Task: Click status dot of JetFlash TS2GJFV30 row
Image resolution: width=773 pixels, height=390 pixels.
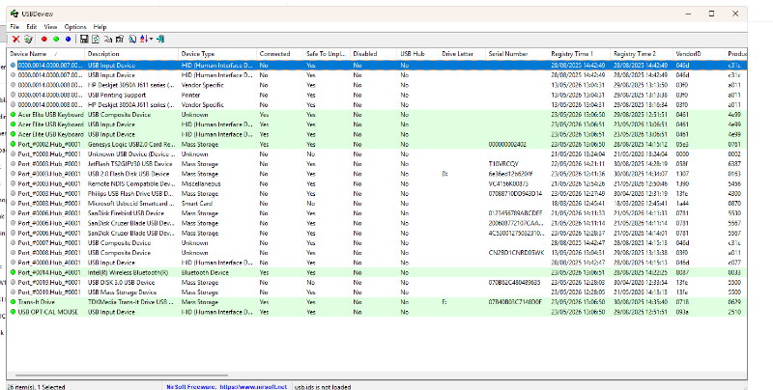Action: click(x=13, y=164)
